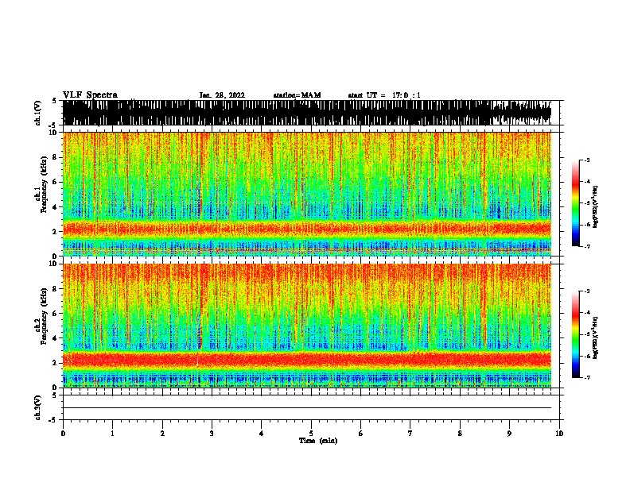Viewport: 630px width, 486px height.
Task: Click time axis tick label '7'
Action: click(x=410, y=434)
